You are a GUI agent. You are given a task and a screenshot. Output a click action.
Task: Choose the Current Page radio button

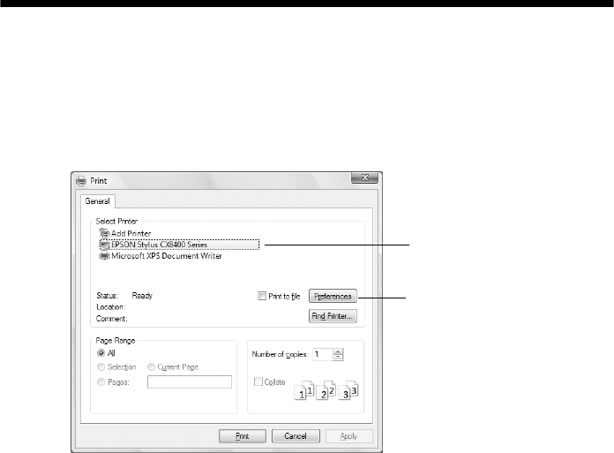point(151,367)
